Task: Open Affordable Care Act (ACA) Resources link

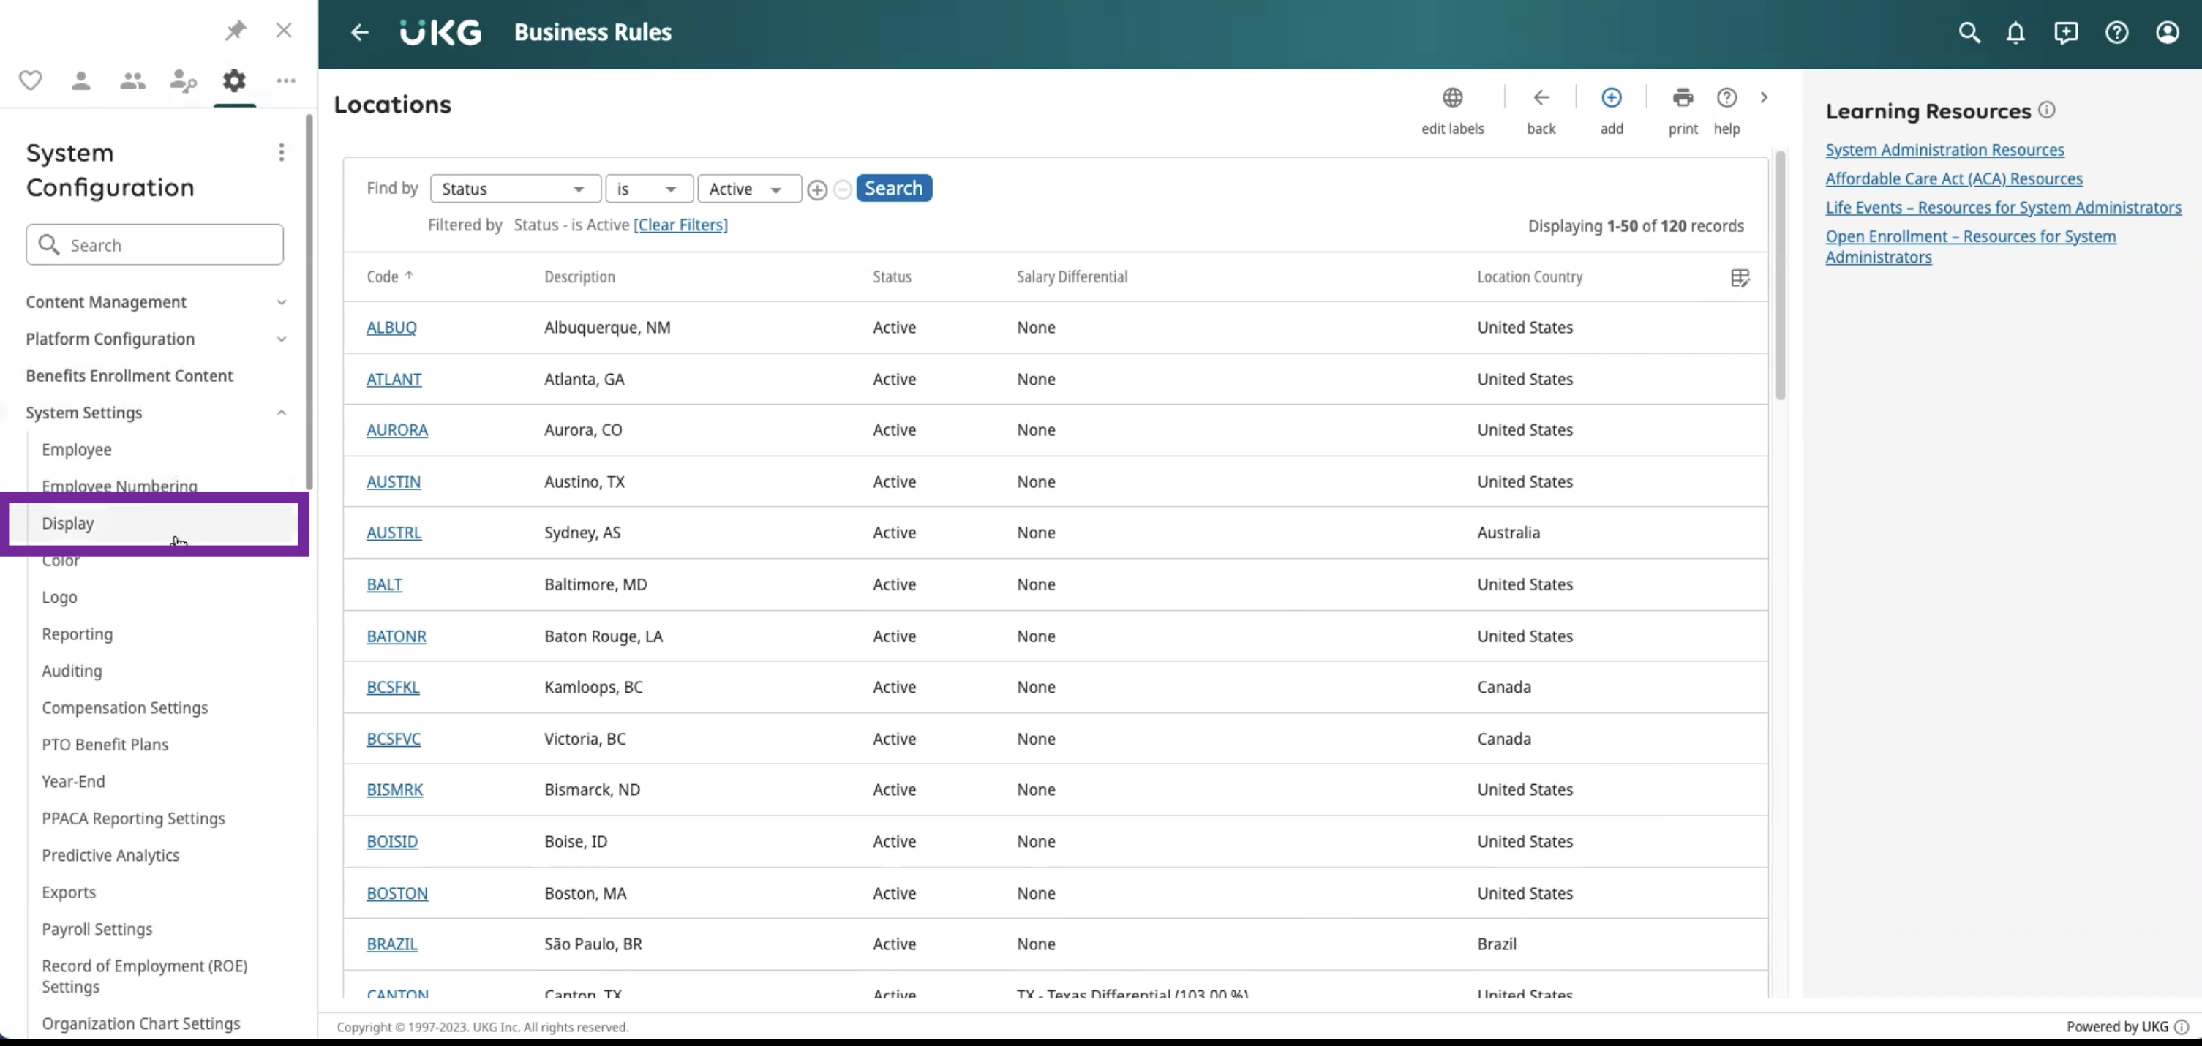Action: point(1954,178)
